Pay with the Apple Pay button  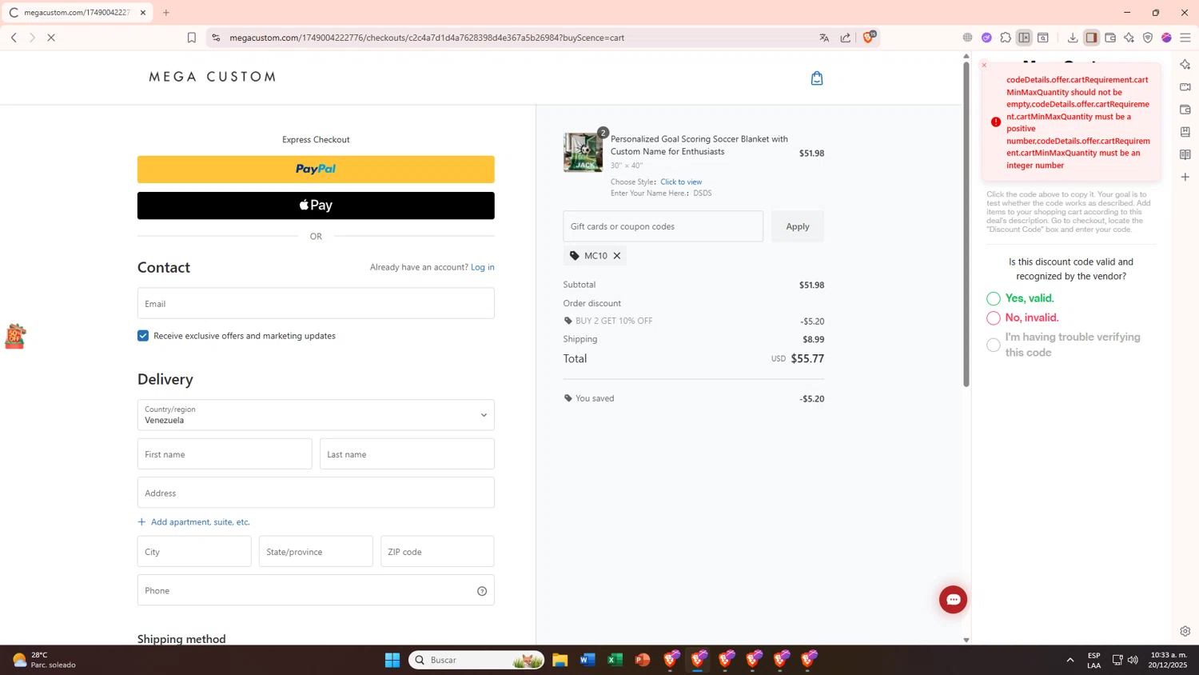point(316,206)
